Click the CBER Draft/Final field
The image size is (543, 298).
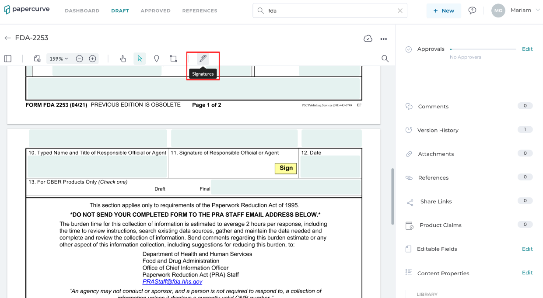tap(286, 187)
